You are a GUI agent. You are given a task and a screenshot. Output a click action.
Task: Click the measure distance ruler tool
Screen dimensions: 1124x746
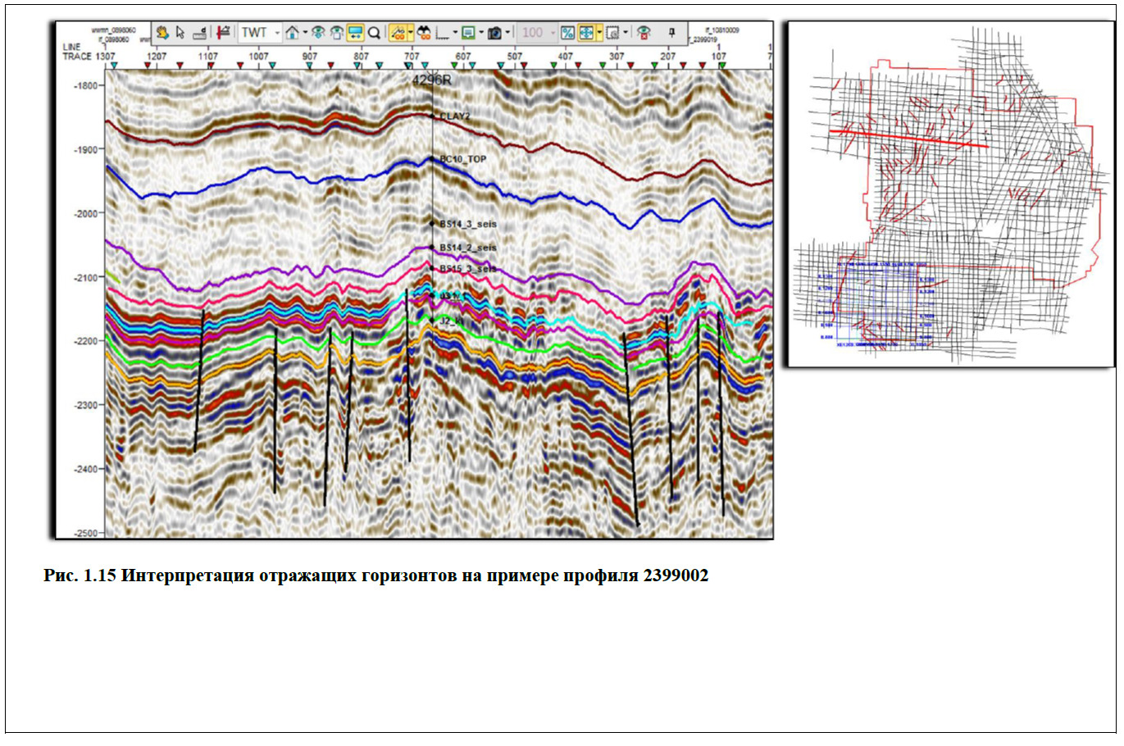pos(199,33)
